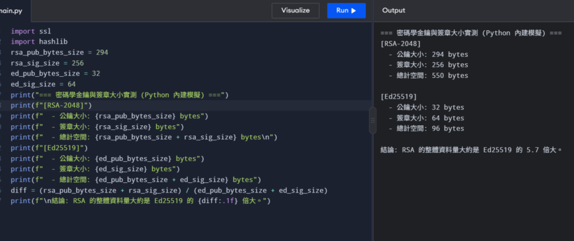Click output line '總計空間: 96 bytes'
This screenshot has width=574, height=241.
(x=427, y=129)
